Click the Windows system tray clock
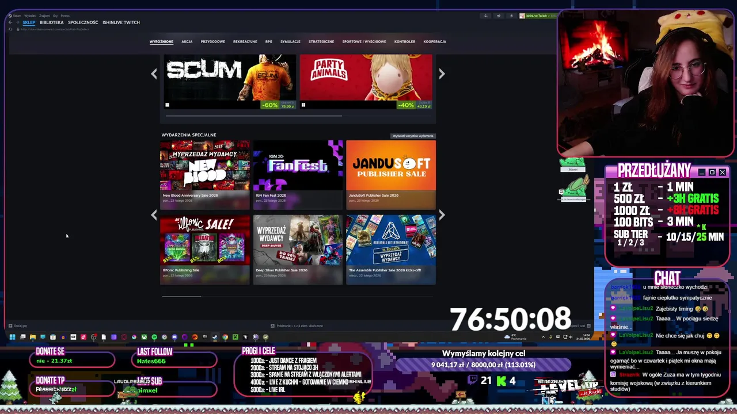The height and width of the screenshot is (414, 737). click(x=583, y=337)
